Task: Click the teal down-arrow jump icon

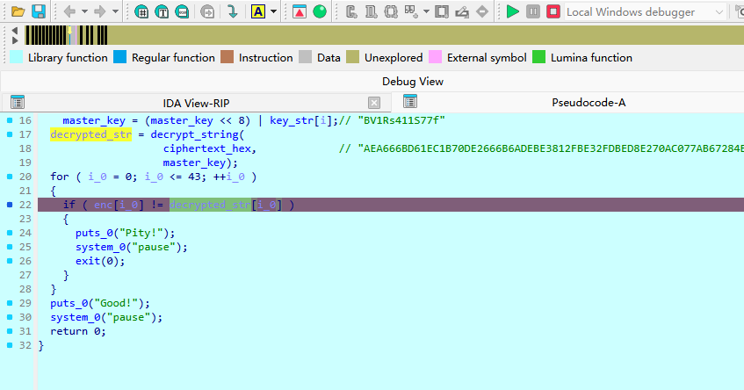Action: [233, 11]
